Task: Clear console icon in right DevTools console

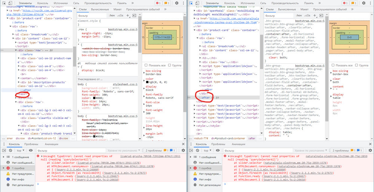Action: [x=197, y=150]
